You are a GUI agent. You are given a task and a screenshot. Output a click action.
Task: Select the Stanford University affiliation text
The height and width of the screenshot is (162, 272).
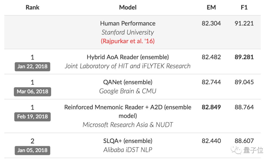[x=128, y=32]
